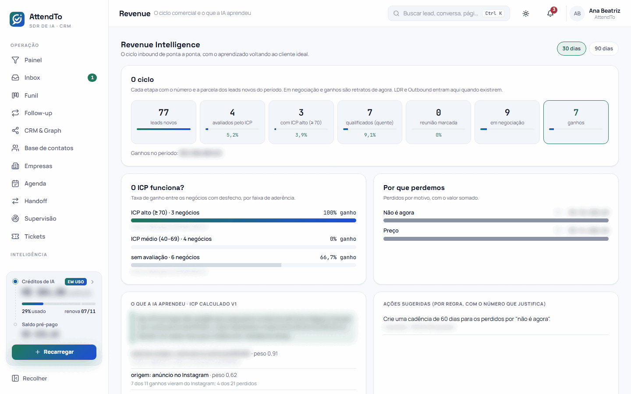The width and height of the screenshot is (631, 394).
Task: Click the Revenue Intelligence heading
Action: (160, 45)
